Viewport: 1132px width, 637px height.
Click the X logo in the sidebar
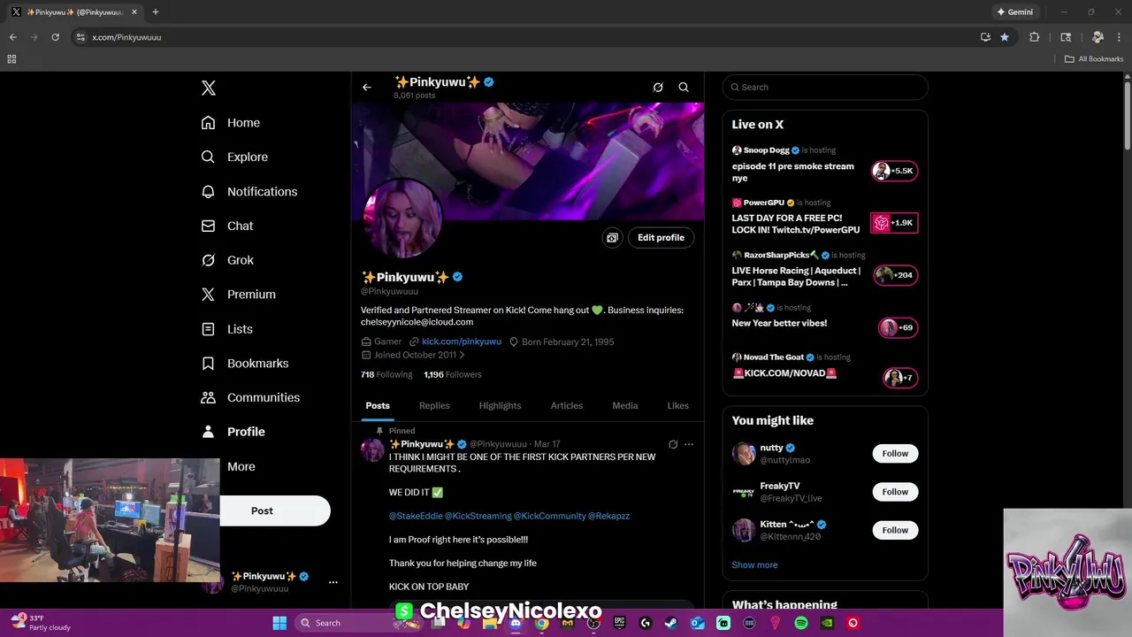coord(208,88)
